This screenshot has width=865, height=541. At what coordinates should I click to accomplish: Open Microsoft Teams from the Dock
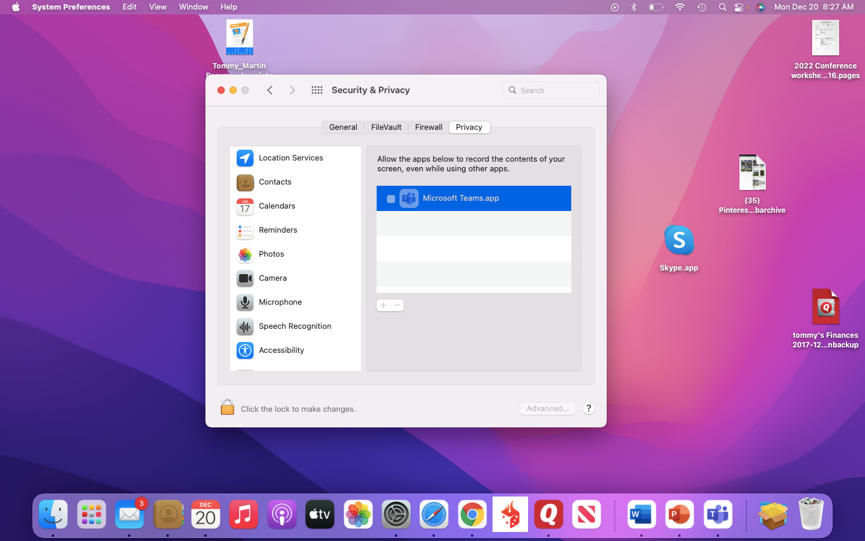click(x=718, y=515)
